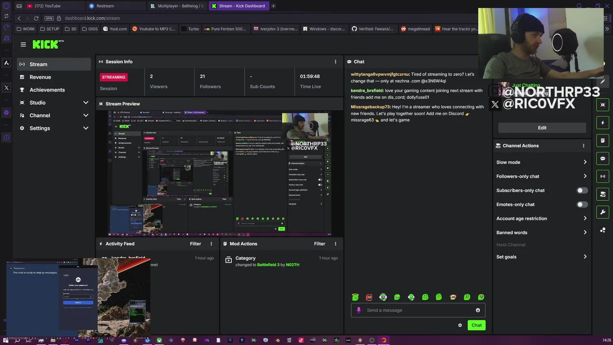The height and width of the screenshot is (345, 613).
Task: Open Session Info three-dot options
Action: pos(335,61)
